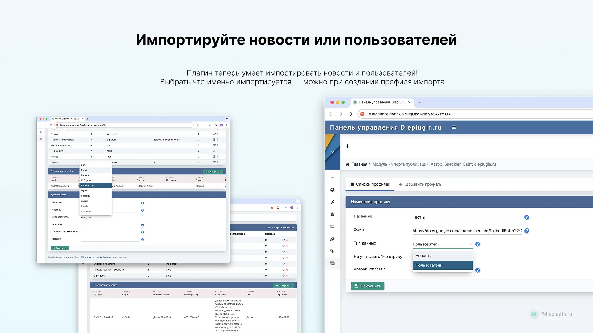The height and width of the screenshot is (333, 593).
Task: Select the table list icon in right window sidebar
Action: tap(332, 263)
